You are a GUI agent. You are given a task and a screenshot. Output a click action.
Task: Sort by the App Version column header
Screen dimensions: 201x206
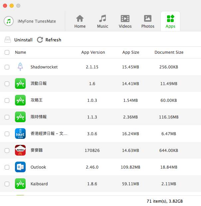click(x=93, y=52)
